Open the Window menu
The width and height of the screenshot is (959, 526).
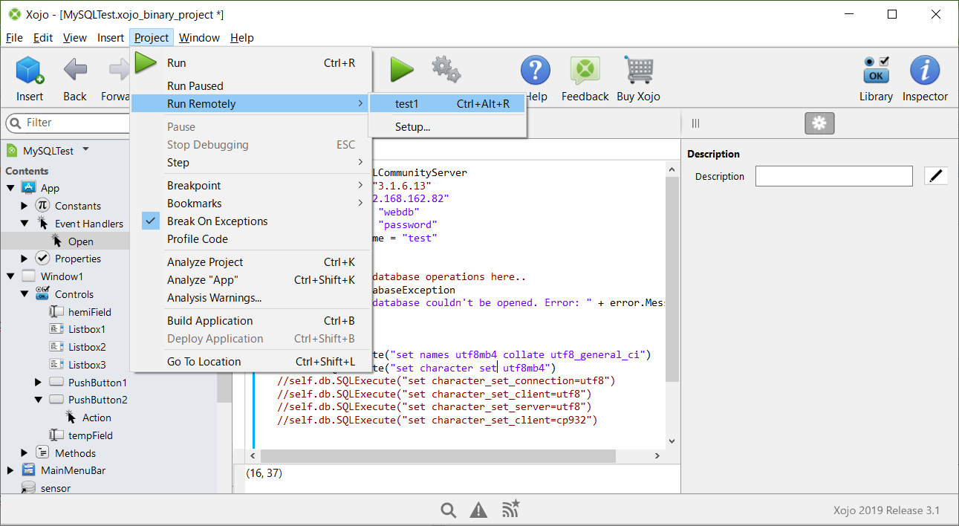(x=199, y=38)
